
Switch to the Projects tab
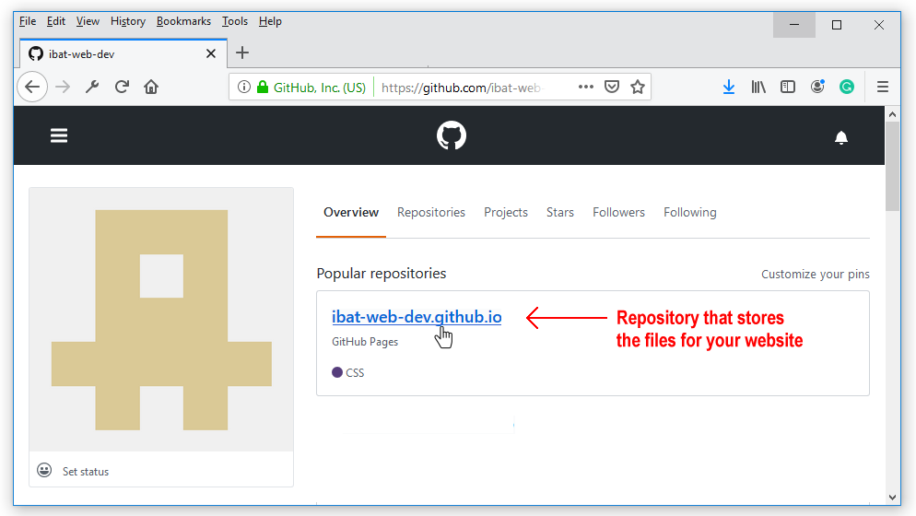[506, 212]
